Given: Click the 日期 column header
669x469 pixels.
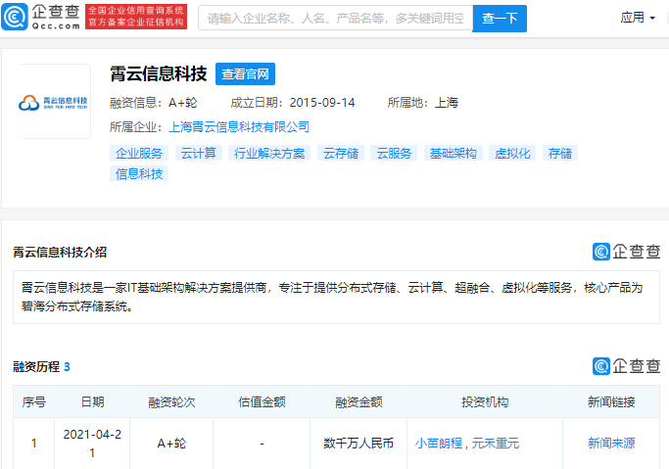Looking at the screenshot, I should (92, 401).
